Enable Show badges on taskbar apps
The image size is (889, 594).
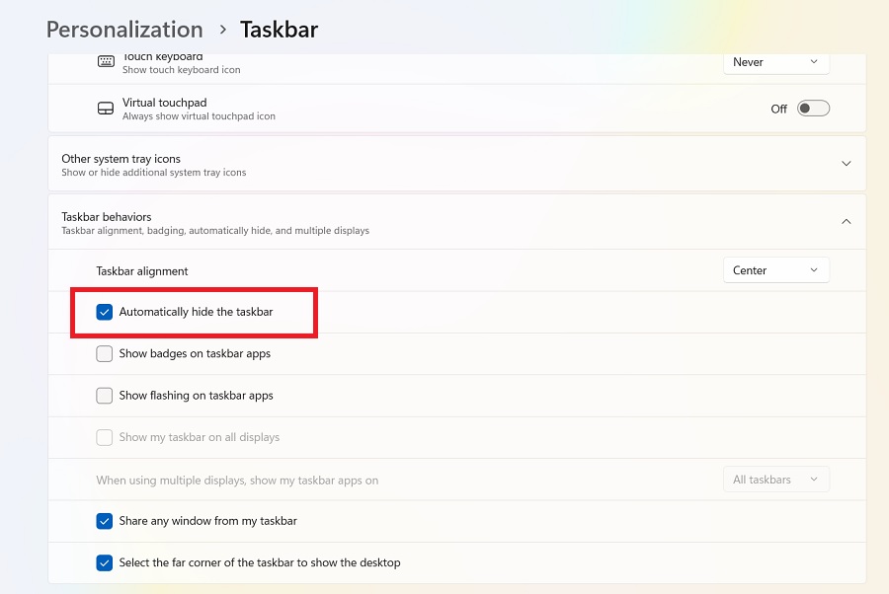104,353
